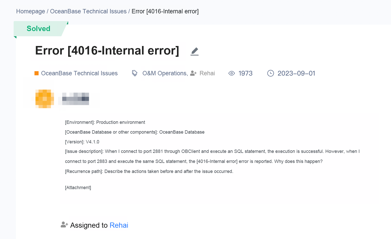The height and width of the screenshot is (239, 391).
Task: Open OceanBase Technical Issues breadcrumb
Action: 88,11
